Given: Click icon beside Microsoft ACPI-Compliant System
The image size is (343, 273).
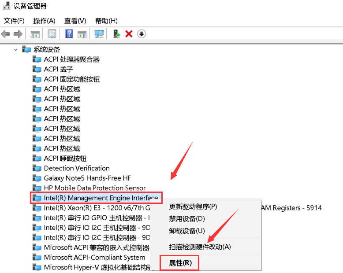Looking at the screenshot, I should coord(37,257).
